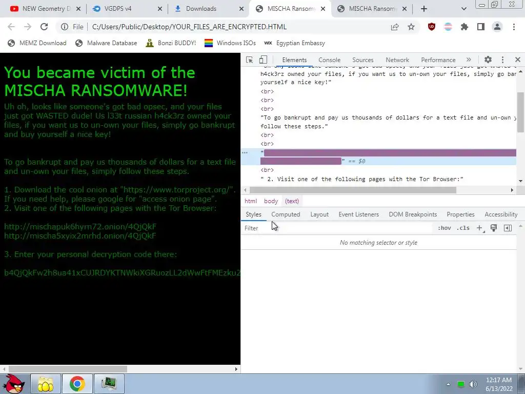The width and height of the screenshot is (525, 394).
Task: Select the Styles pane tab
Action: 253,214
